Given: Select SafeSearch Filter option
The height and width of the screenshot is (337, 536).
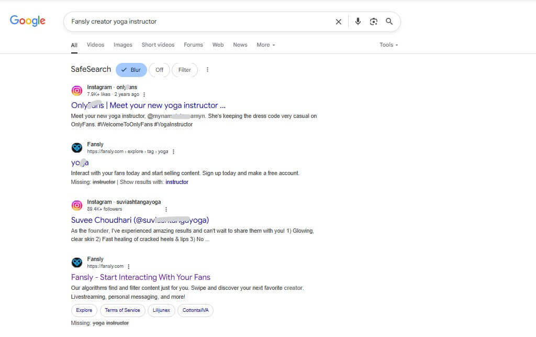Looking at the screenshot, I should tap(185, 70).
